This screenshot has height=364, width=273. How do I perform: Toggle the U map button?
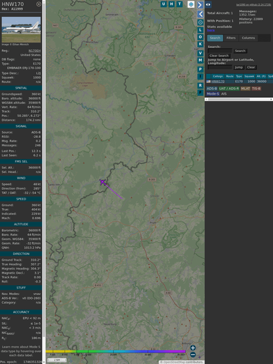click(164, 4)
